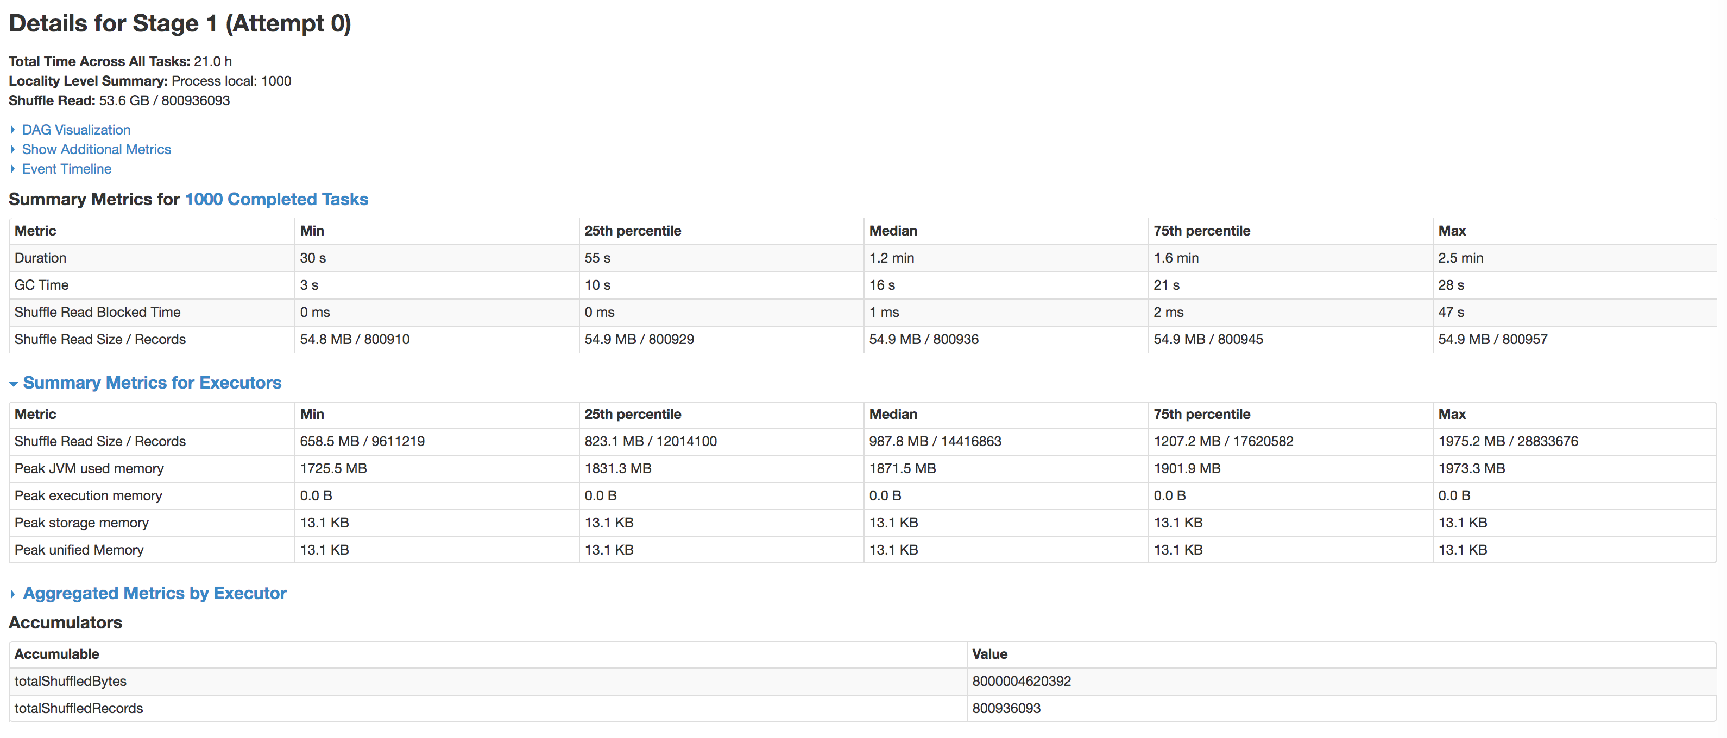
Task: Click the arrow beside Aggregated Metrics by Executor
Action: (12, 594)
